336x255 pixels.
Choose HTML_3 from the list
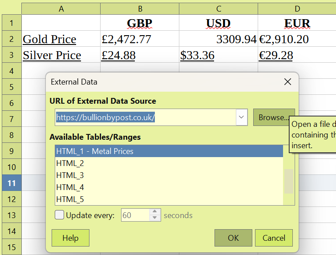169,175
